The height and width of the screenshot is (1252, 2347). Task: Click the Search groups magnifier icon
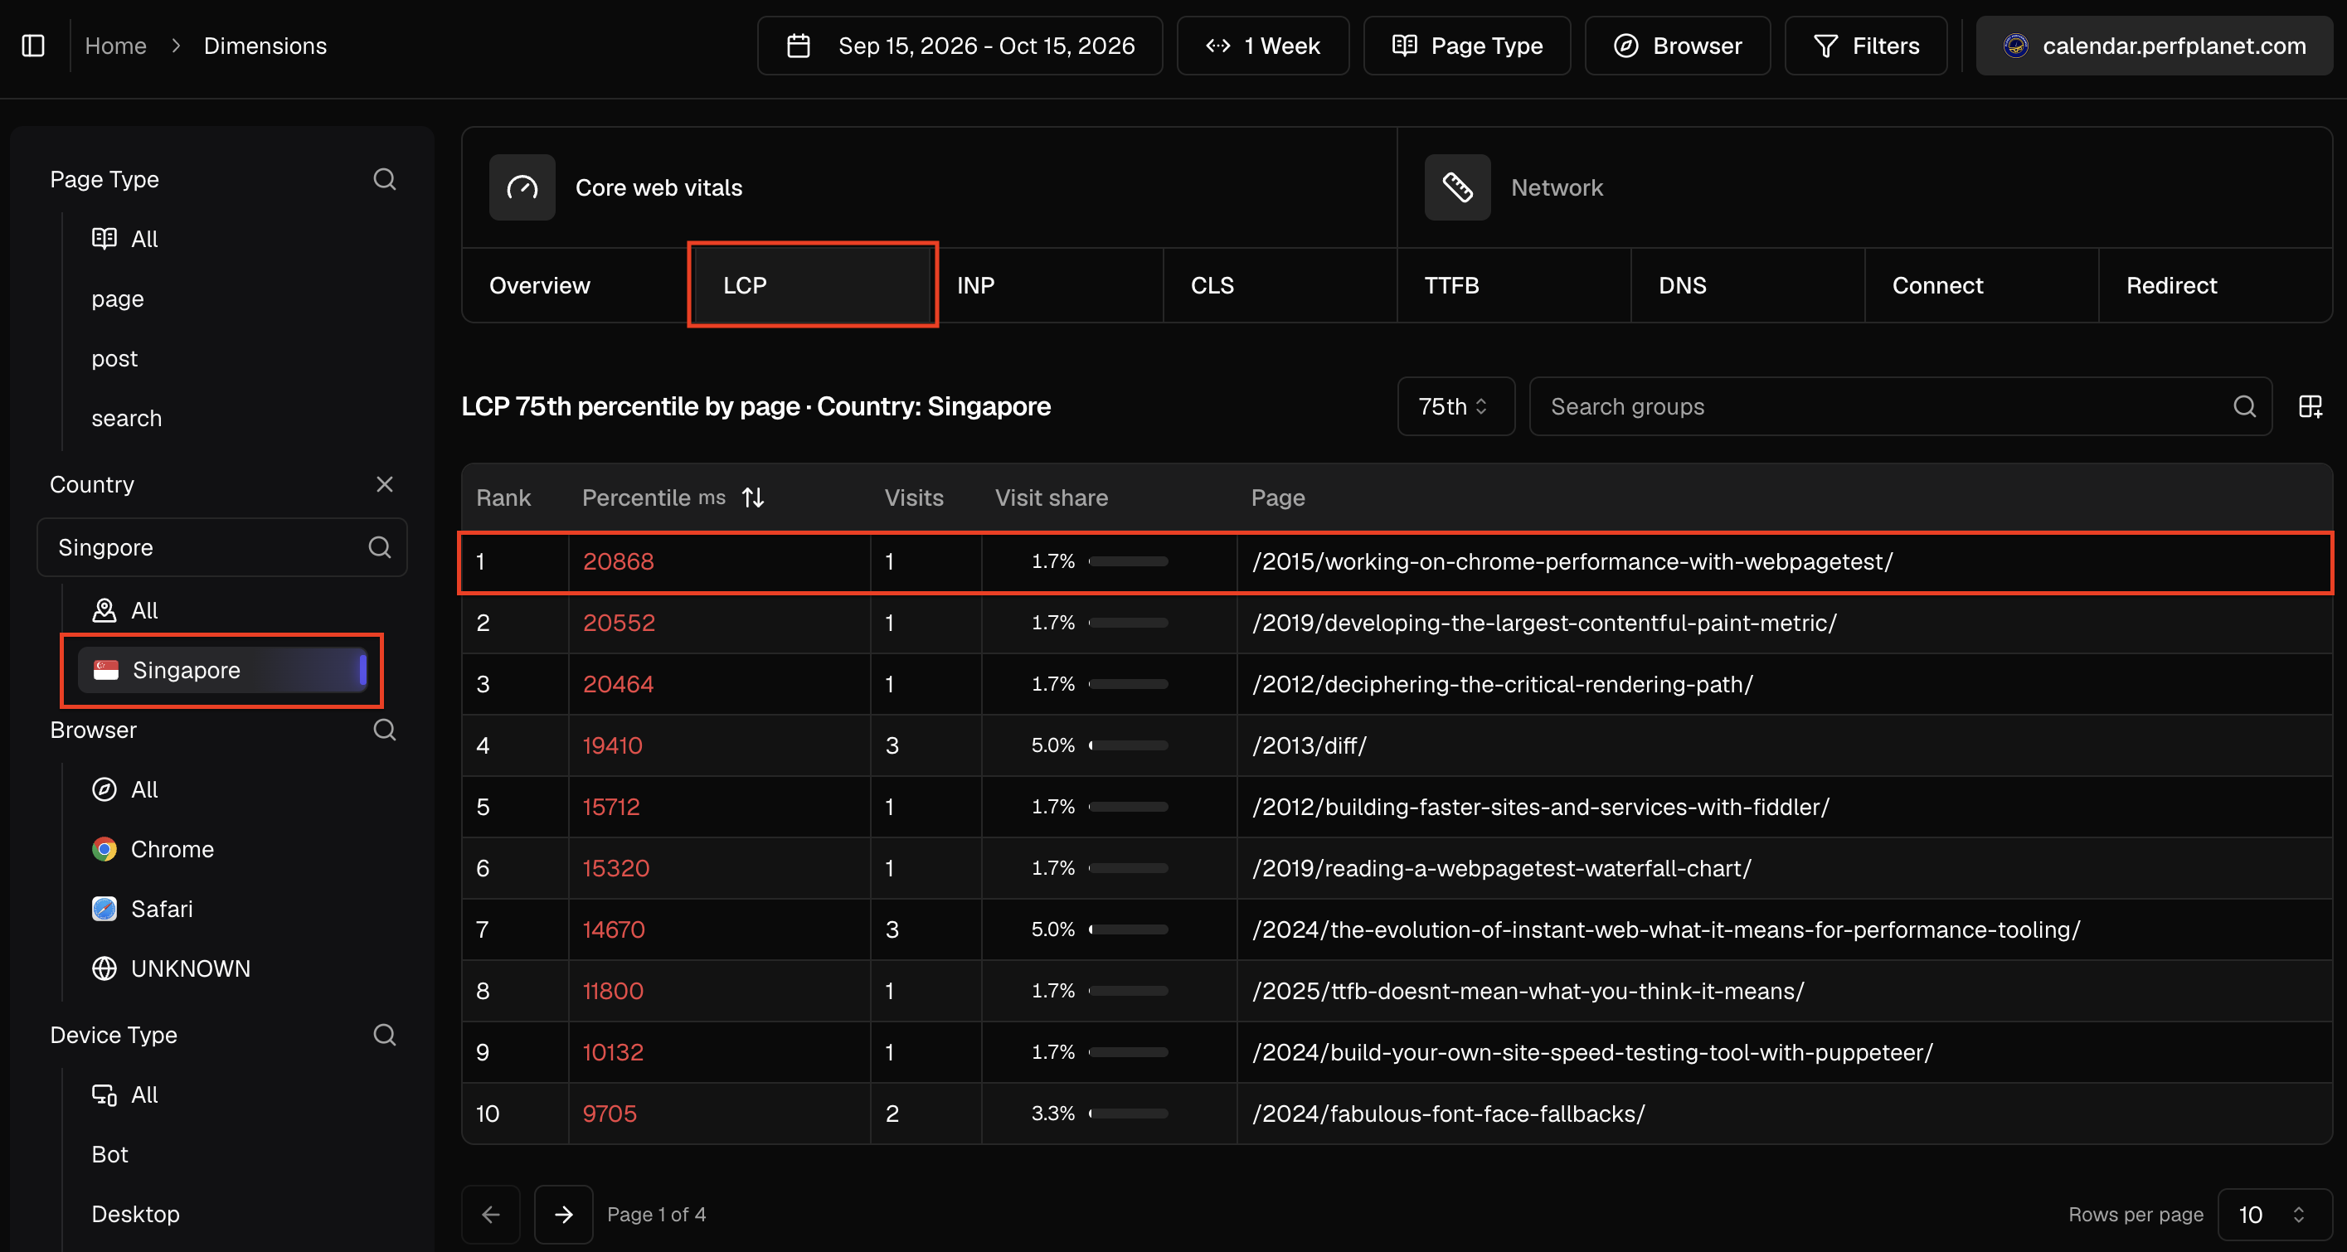2244,406
